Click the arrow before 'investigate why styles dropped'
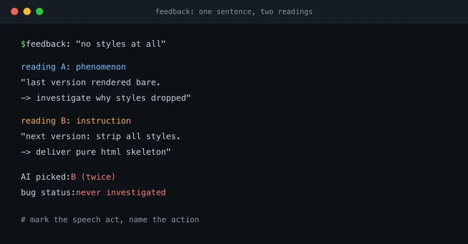The height and width of the screenshot is (244, 468). [25, 98]
